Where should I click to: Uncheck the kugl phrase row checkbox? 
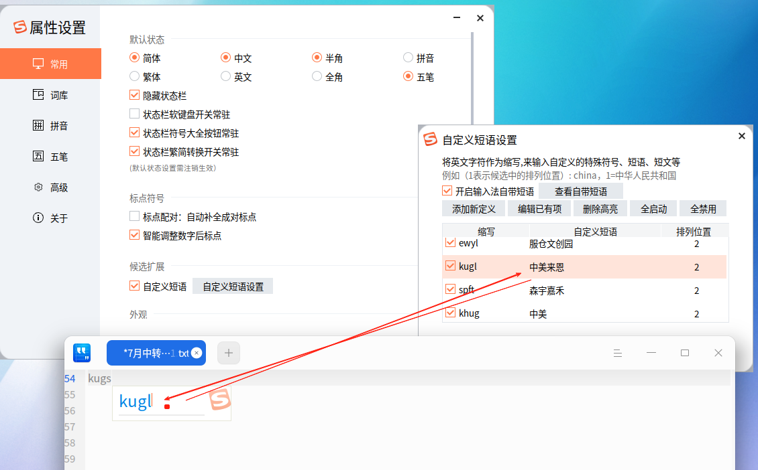pyautogui.click(x=450, y=266)
